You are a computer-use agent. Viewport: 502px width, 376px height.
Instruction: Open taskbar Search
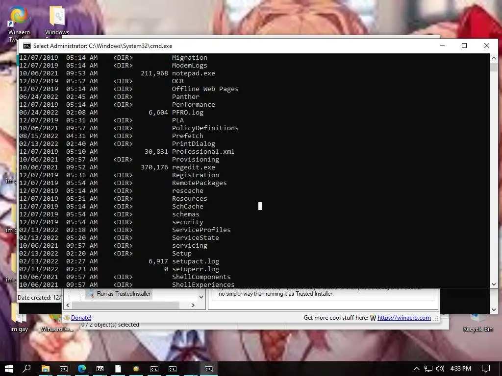[x=27, y=369]
